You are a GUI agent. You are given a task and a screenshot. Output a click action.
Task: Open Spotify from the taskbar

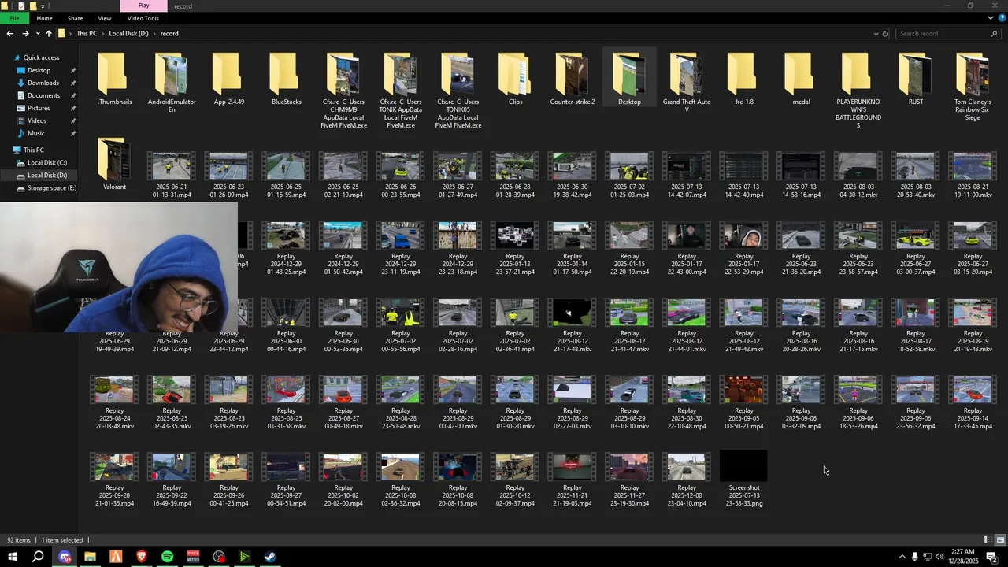click(x=167, y=557)
